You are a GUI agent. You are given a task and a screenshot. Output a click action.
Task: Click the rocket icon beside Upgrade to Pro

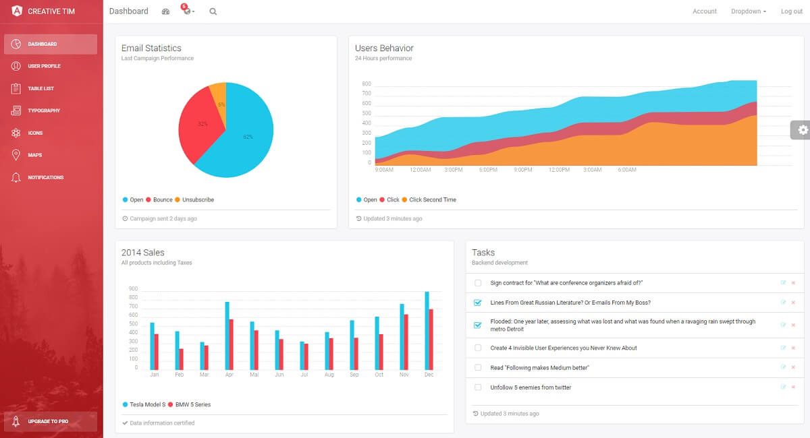pyautogui.click(x=16, y=421)
